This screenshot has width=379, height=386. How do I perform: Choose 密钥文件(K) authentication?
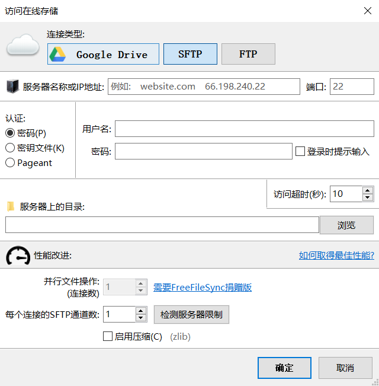point(10,148)
